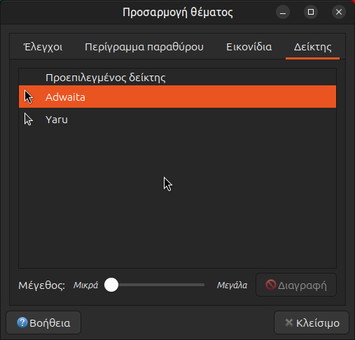The width and height of the screenshot is (355, 340).
Task: Click the blue question mark help icon
Action: (22, 323)
